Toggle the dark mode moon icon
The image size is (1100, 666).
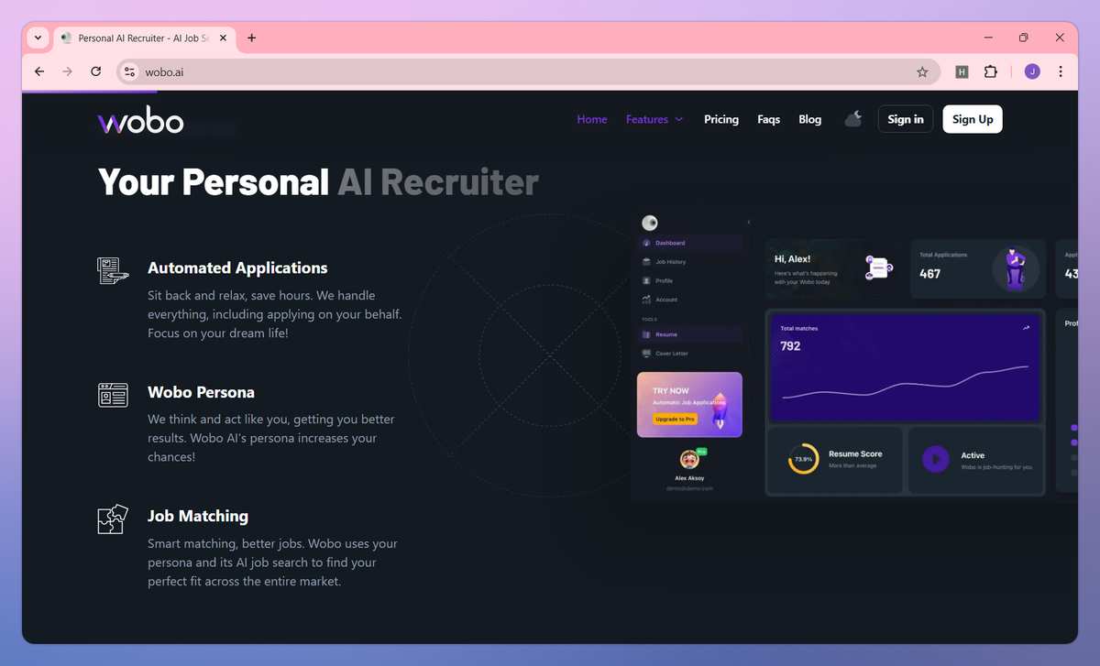tap(853, 119)
